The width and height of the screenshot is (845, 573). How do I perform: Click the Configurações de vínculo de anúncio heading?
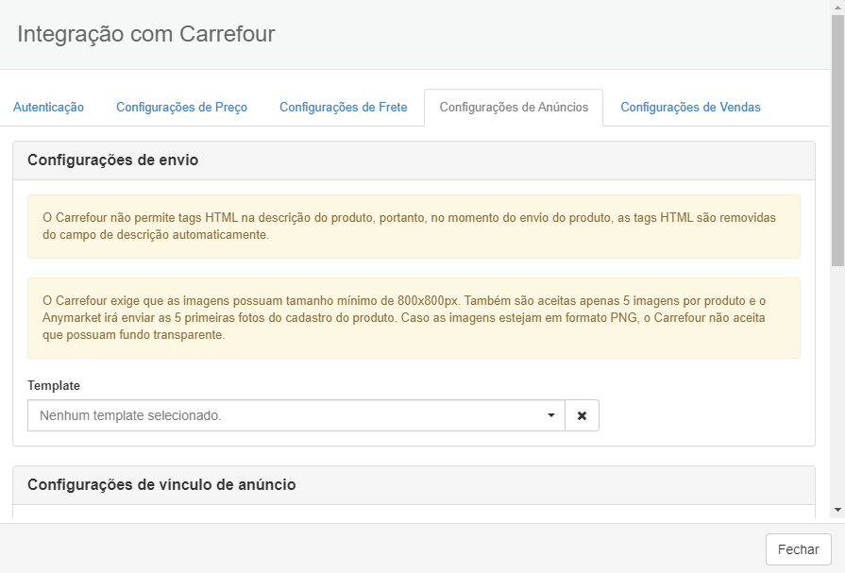coord(161,484)
